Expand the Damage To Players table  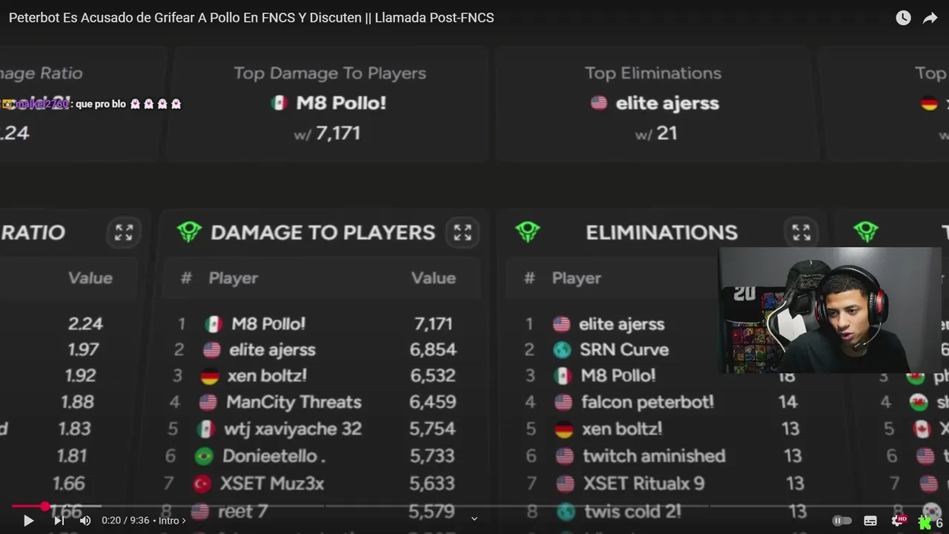coord(463,232)
